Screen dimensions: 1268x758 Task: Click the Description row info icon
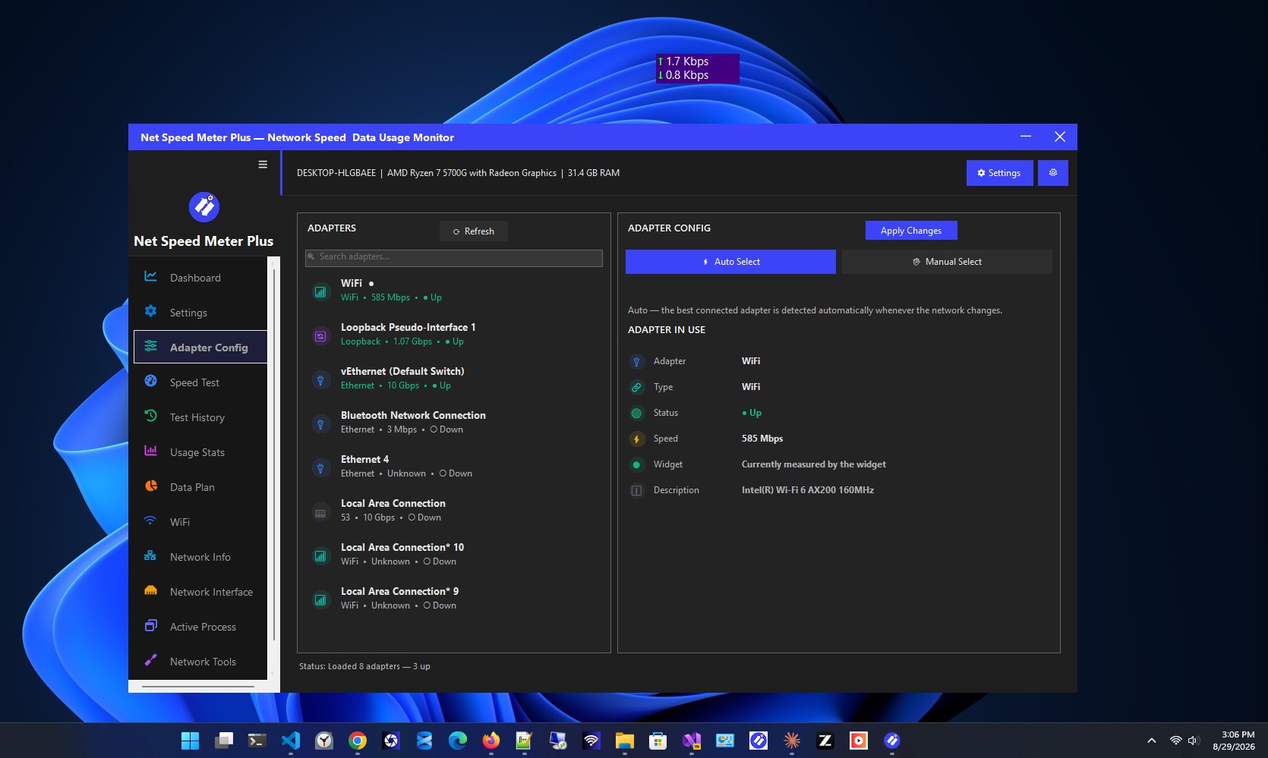point(636,491)
